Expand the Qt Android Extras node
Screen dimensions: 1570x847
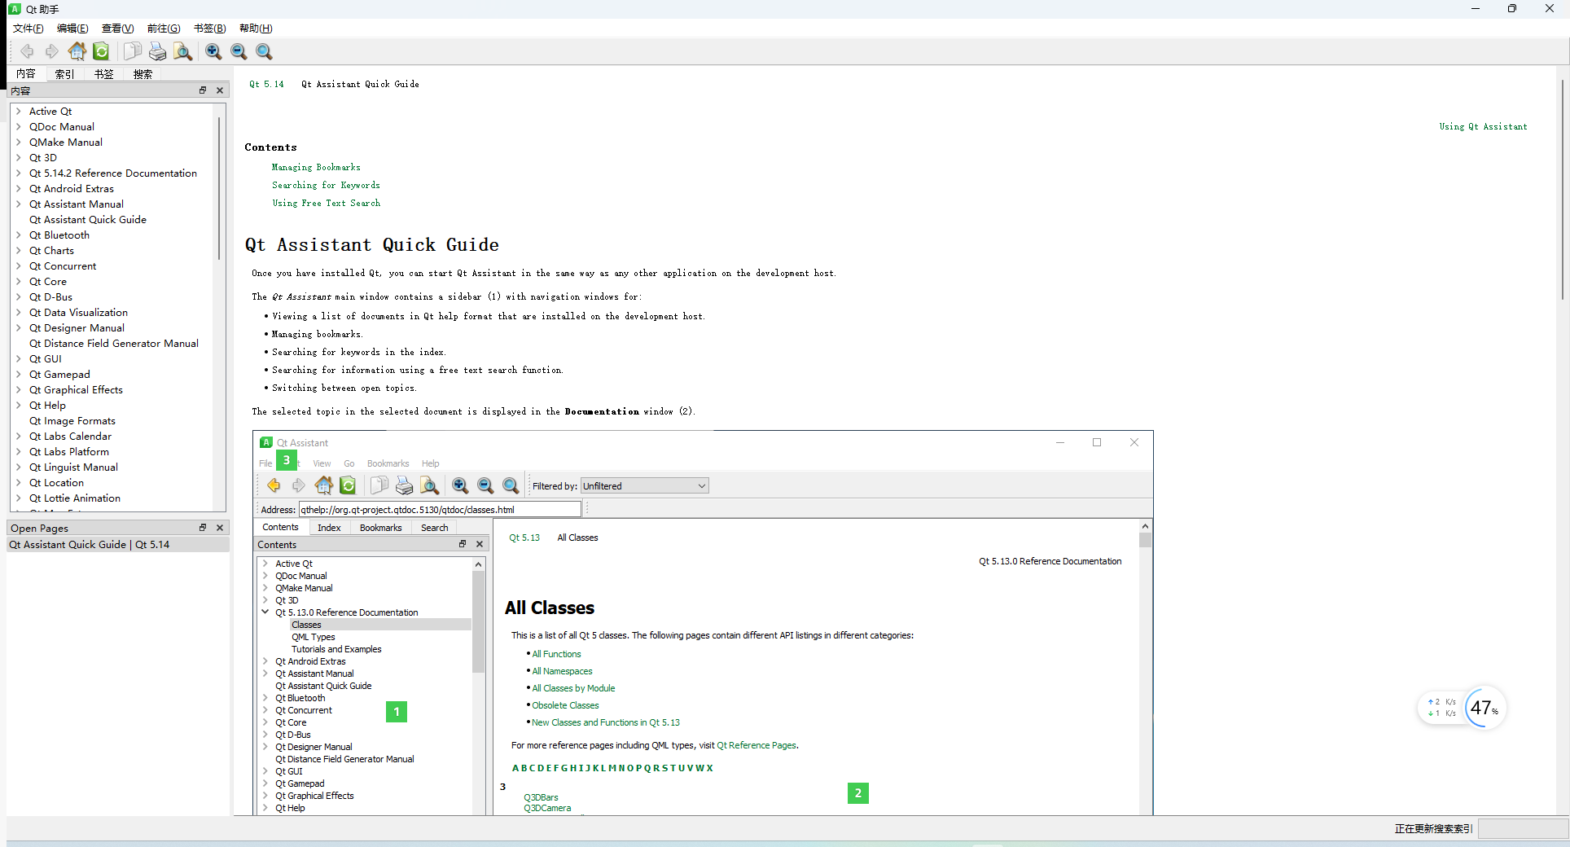click(x=19, y=189)
